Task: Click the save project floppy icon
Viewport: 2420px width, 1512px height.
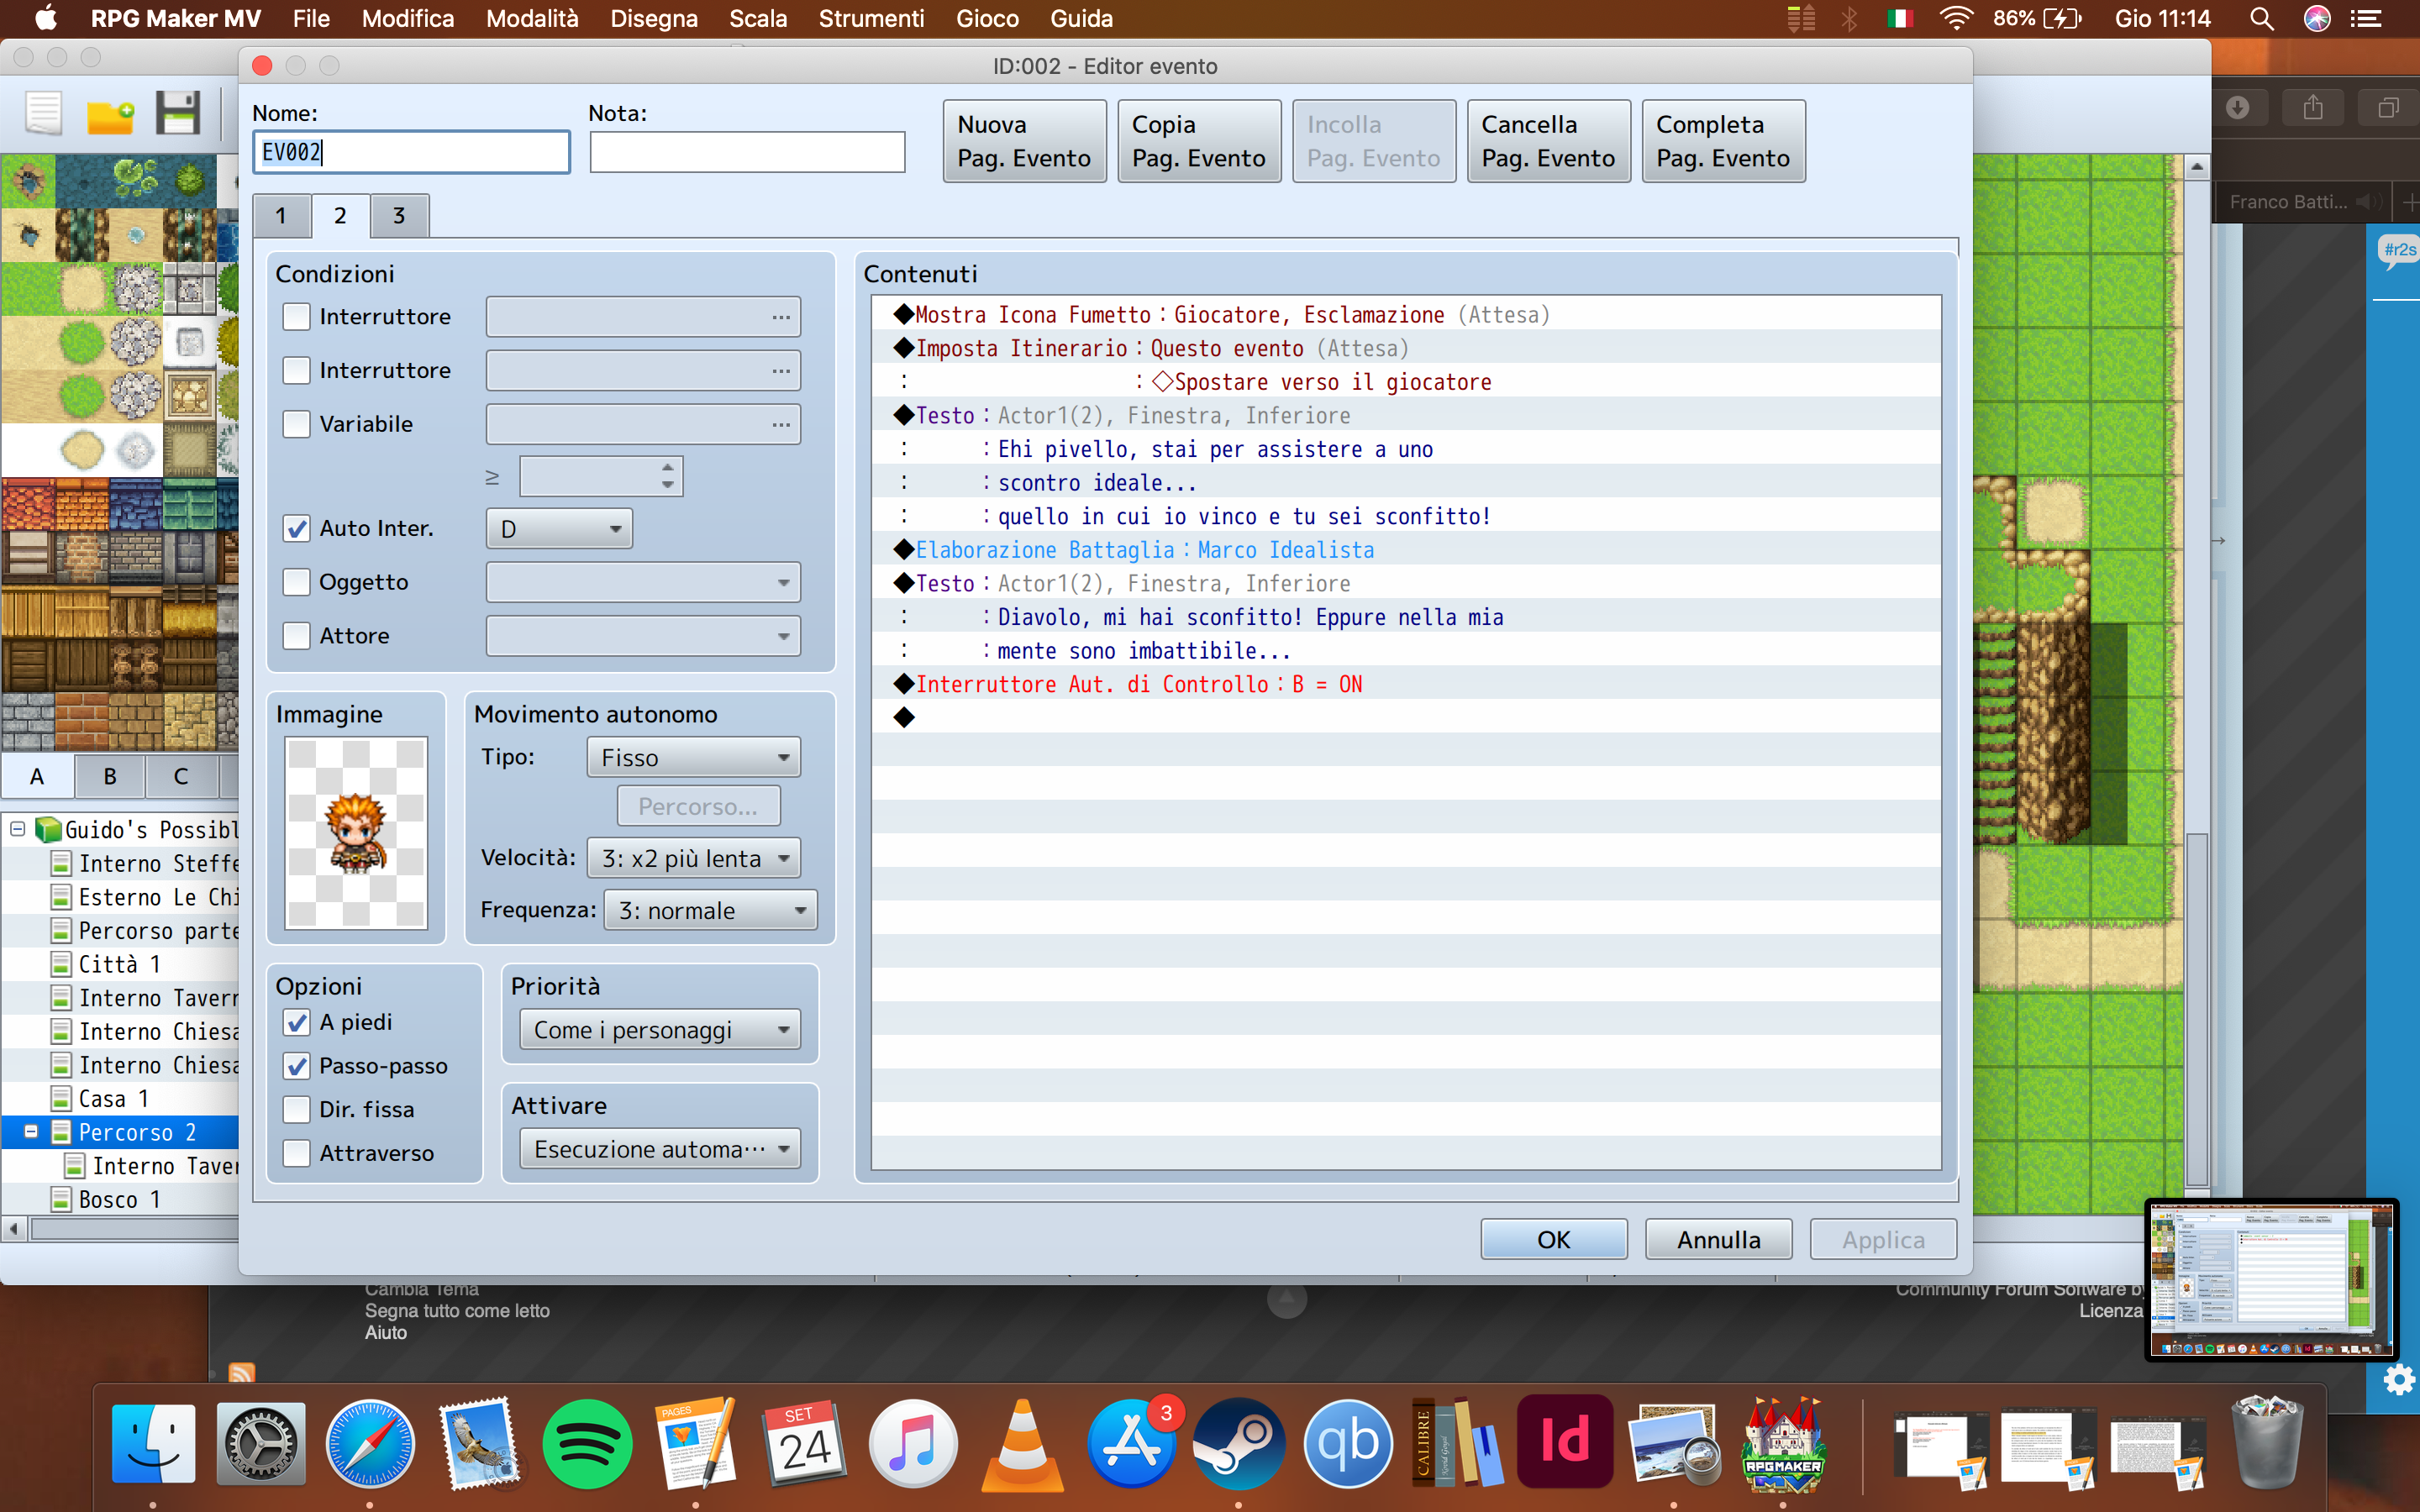Action: tap(178, 113)
